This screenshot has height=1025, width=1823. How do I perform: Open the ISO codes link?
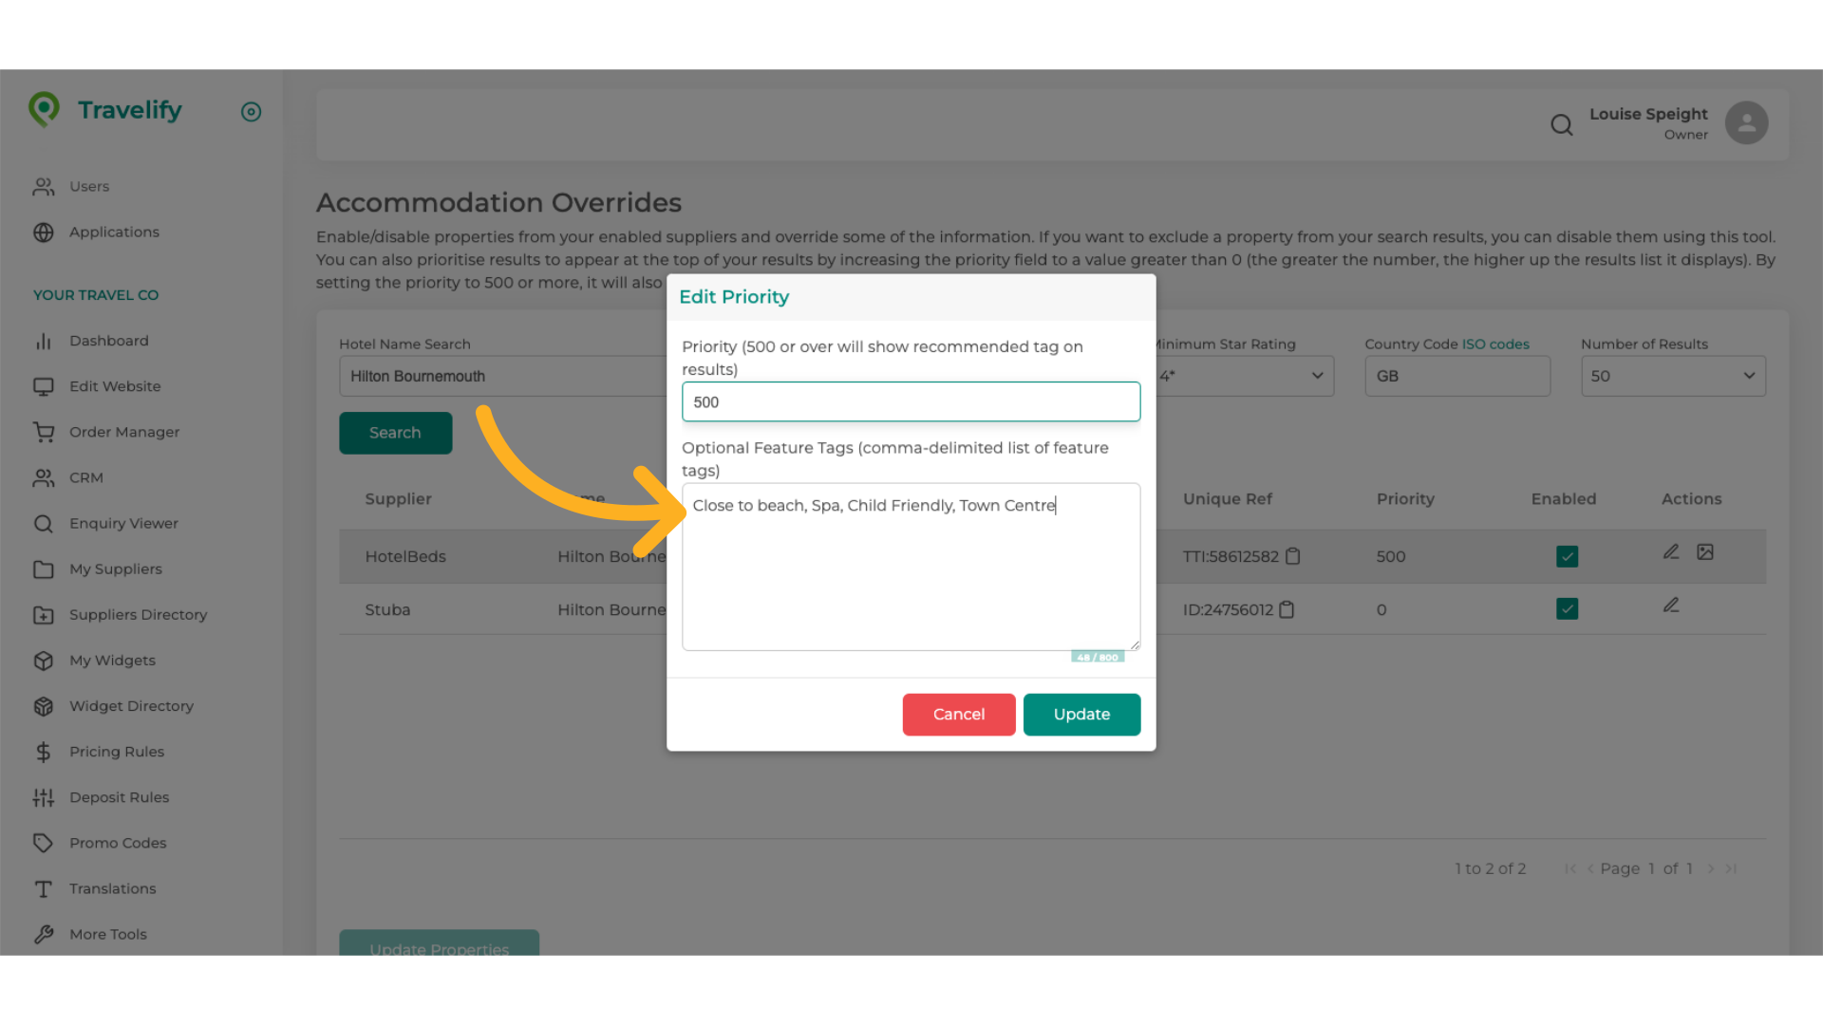pos(1495,345)
